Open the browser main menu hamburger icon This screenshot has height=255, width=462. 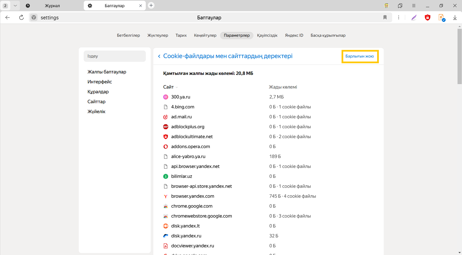[x=414, y=6]
